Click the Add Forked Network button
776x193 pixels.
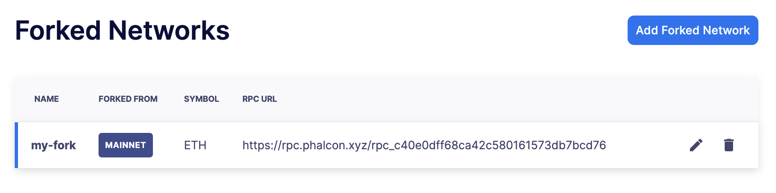pyautogui.click(x=693, y=30)
